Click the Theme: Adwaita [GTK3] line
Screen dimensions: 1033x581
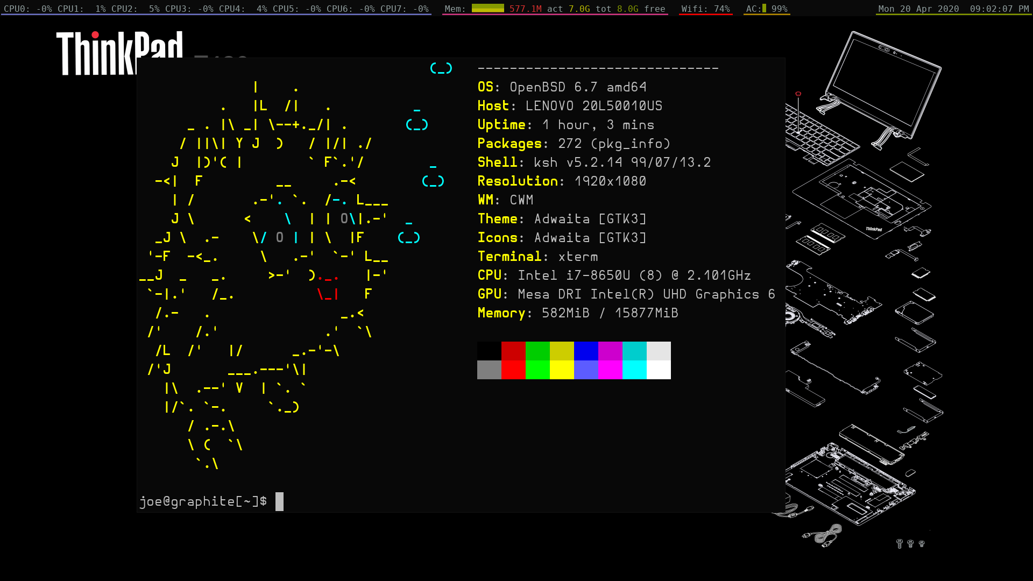562,219
